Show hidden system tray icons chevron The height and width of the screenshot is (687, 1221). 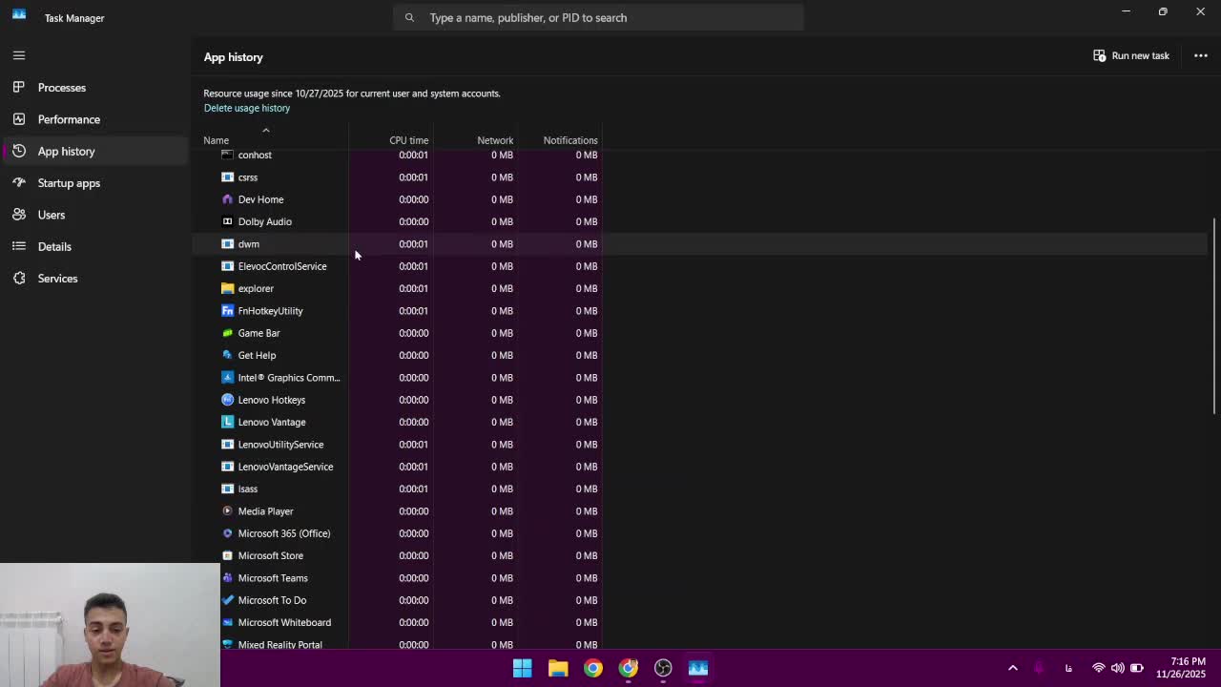tap(1012, 668)
